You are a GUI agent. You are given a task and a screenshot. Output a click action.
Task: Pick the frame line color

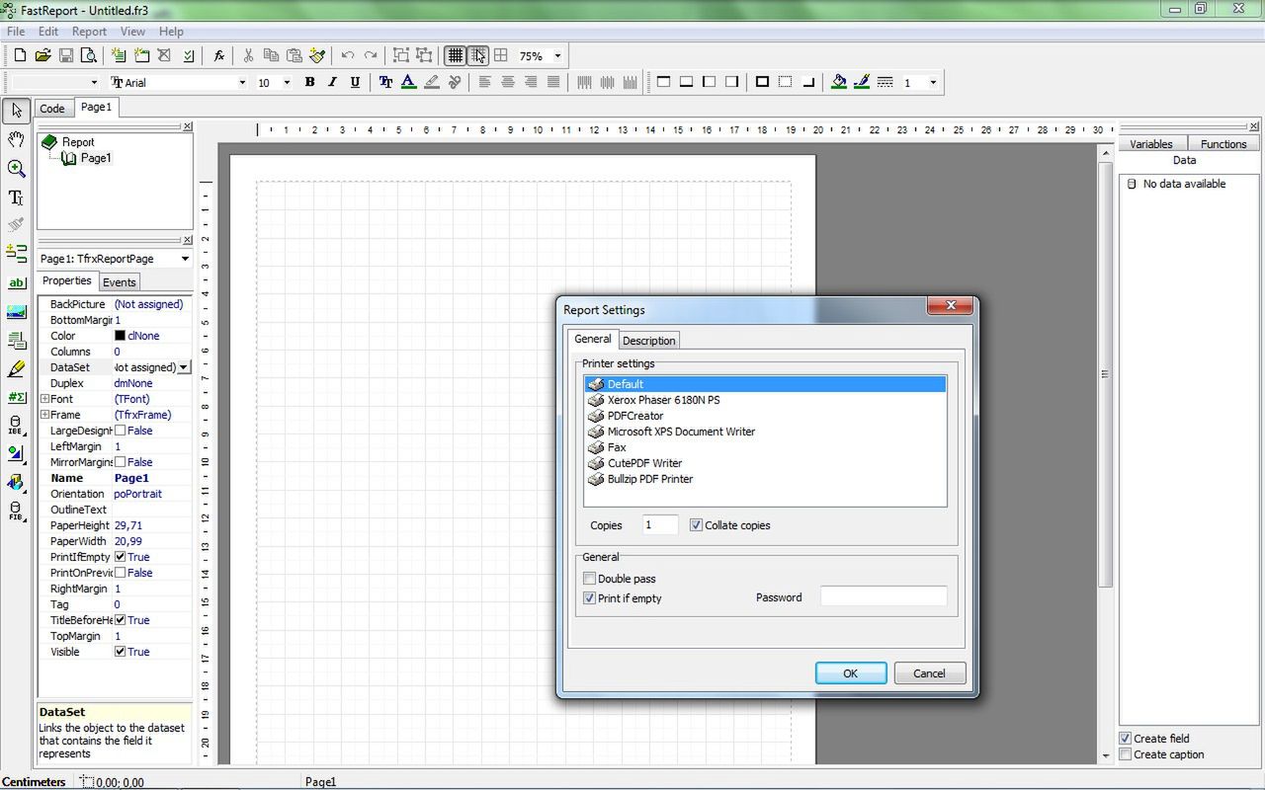pyautogui.click(x=862, y=82)
